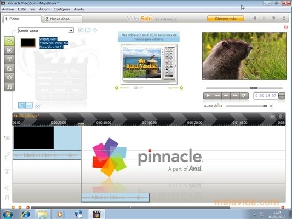Open the Álbum menu
The image size is (292, 219).
point(44,9)
